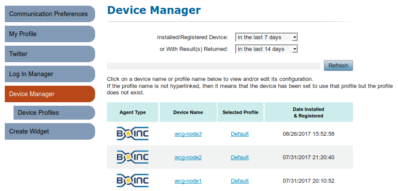
Task: Click the BOINC logo in the wcg-node1 row
Action: [133, 181]
